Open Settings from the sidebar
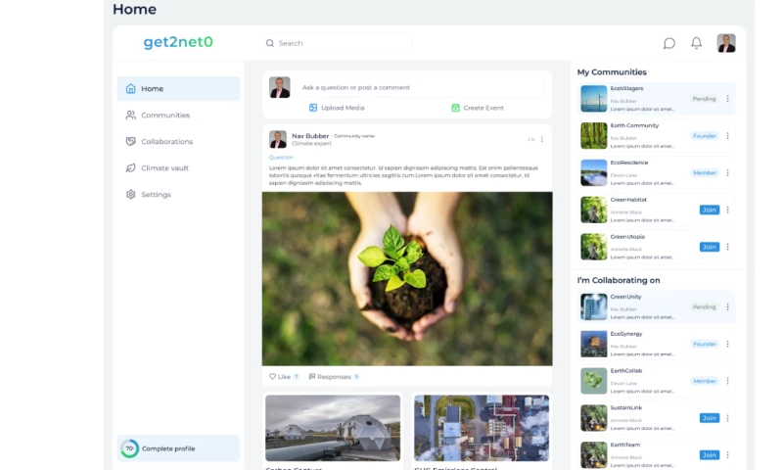The image size is (783, 470). tap(156, 195)
